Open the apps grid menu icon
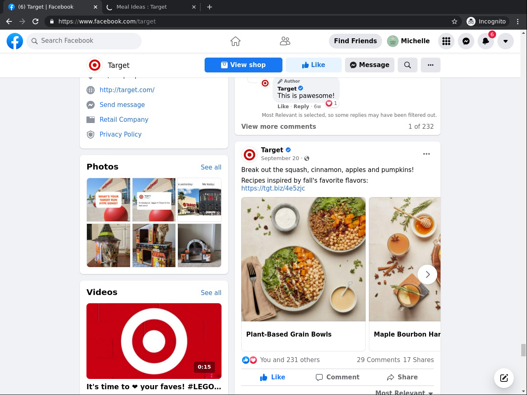The height and width of the screenshot is (395, 527). click(x=446, y=41)
